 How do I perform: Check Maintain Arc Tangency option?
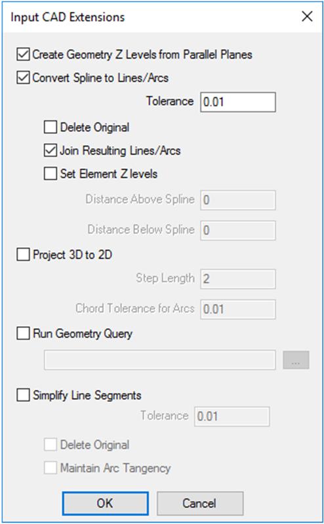[x=51, y=468]
